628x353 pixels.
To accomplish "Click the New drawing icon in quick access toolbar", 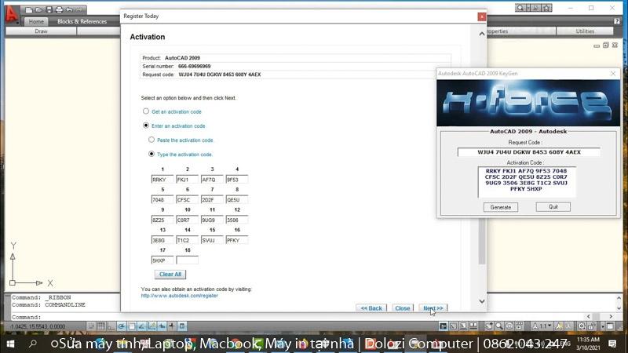I will 29,9.
